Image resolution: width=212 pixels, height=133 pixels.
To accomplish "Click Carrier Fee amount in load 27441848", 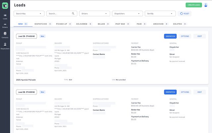I will (142, 50).
